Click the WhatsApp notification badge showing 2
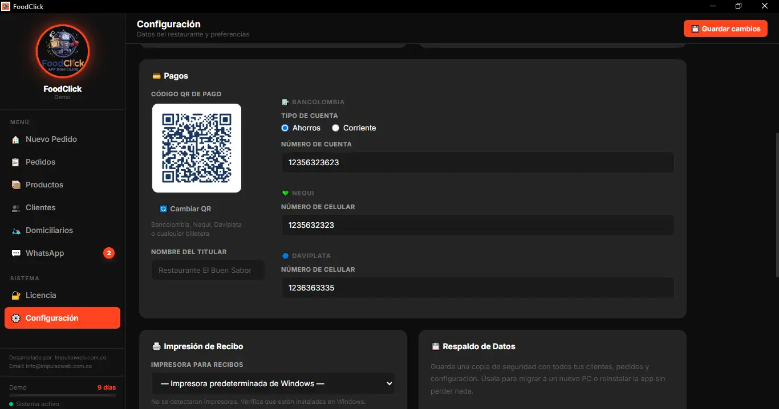Viewport: 779px width, 409px height. pos(109,253)
